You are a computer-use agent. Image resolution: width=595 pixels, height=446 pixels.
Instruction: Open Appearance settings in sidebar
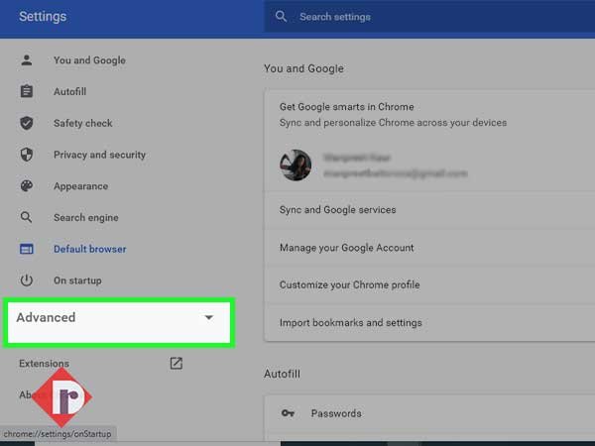[x=81, y=186]
